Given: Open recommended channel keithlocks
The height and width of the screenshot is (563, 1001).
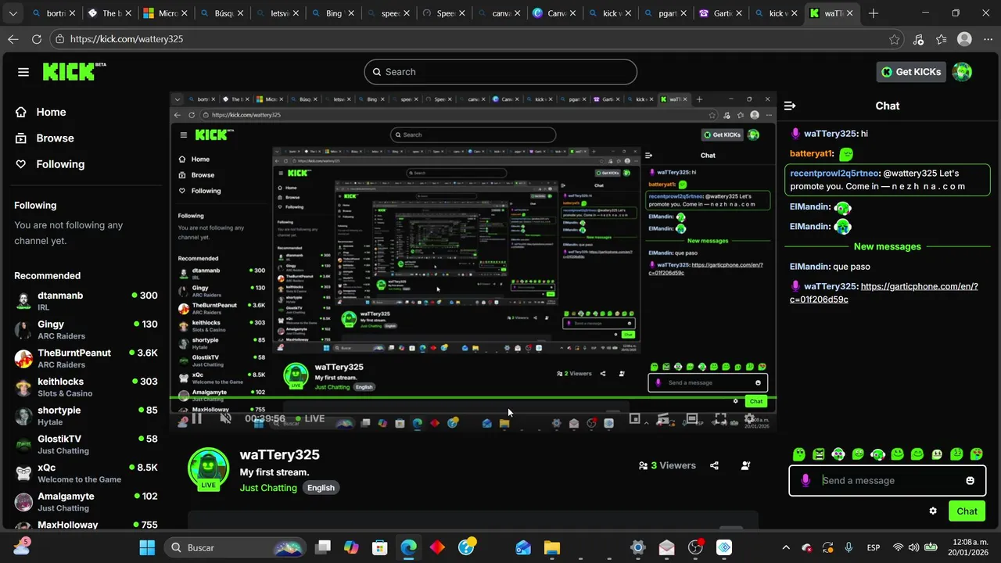Looking at the screenshot, I should point(86,387).
